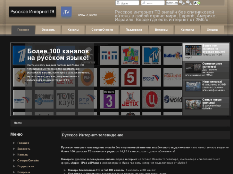Viewport: 233px width, 174px height.
Task: Click text Смотри бесплатные HD и Full HD каналы
Action: 96,170
